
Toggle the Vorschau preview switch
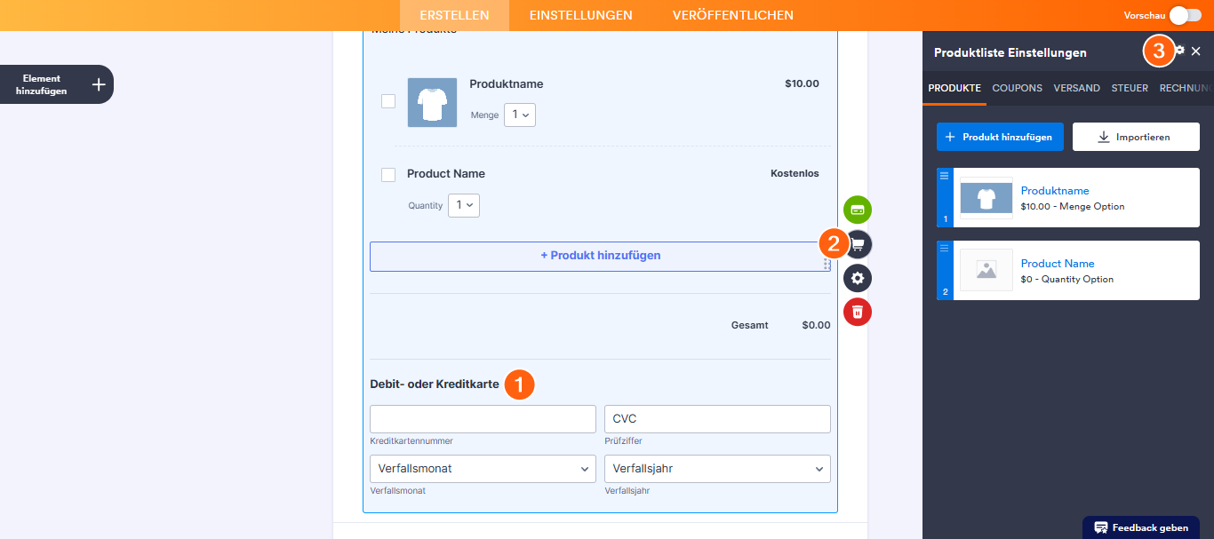pyautogui.click(x=1186, y=15)
